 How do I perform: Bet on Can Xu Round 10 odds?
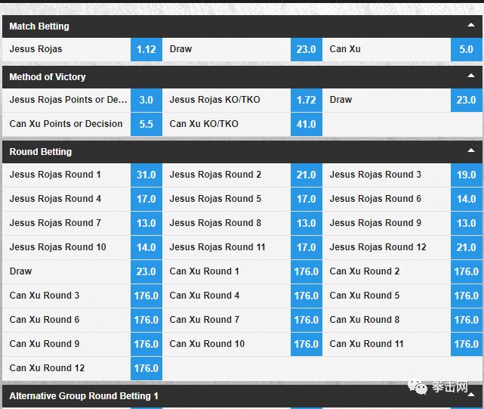point(307,344)
